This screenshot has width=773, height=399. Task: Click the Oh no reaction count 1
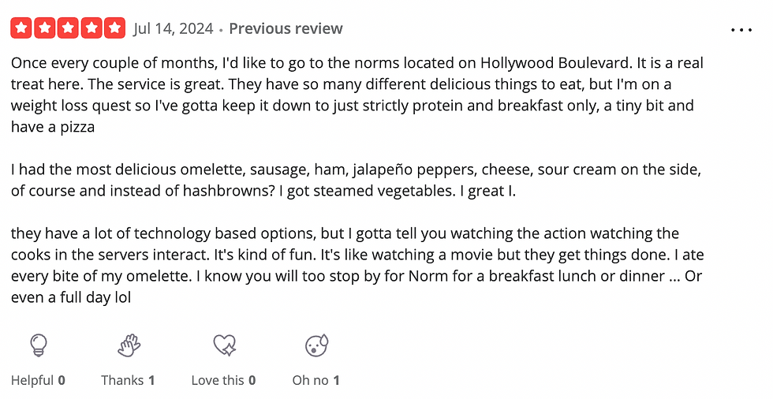(336, 380)
